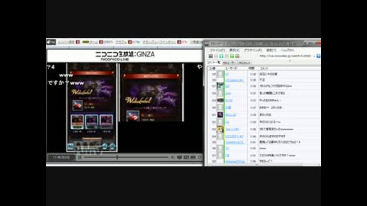Click the green grid icon in the viewer toolbar
This screenshot has height=206, width=367.
[x=232, y=56]
